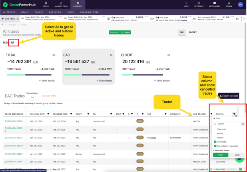
Task: Open the Deals submenu tab
Action: 25,12
